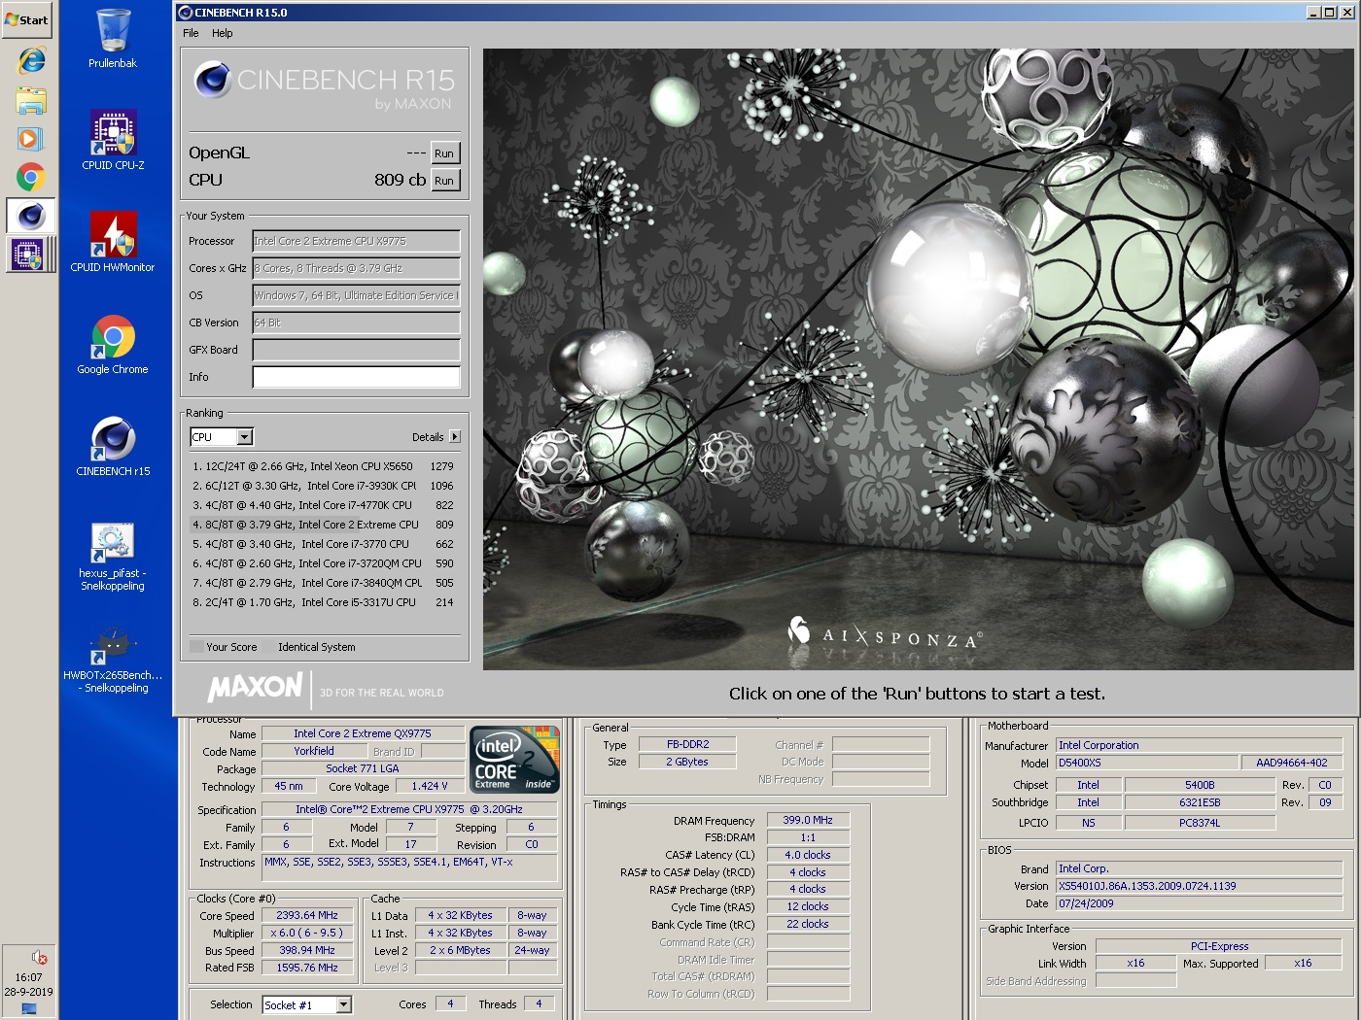Screen dimensions: 1361x1020
Task: Click the DRAM Frequency value 399.0 MHz
Action: coord(808,821)
